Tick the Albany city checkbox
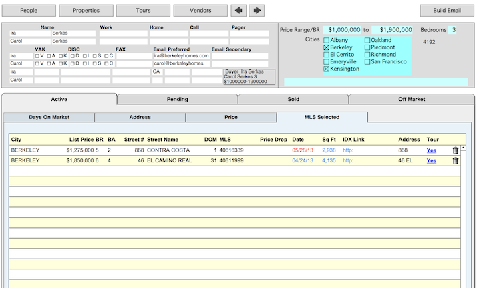 click(x=326, y=40)
